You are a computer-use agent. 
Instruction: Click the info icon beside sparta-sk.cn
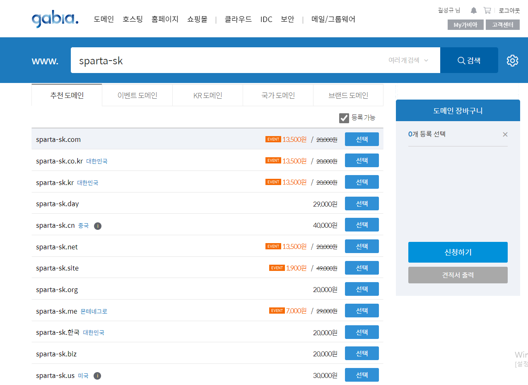[x=98, y=226]
